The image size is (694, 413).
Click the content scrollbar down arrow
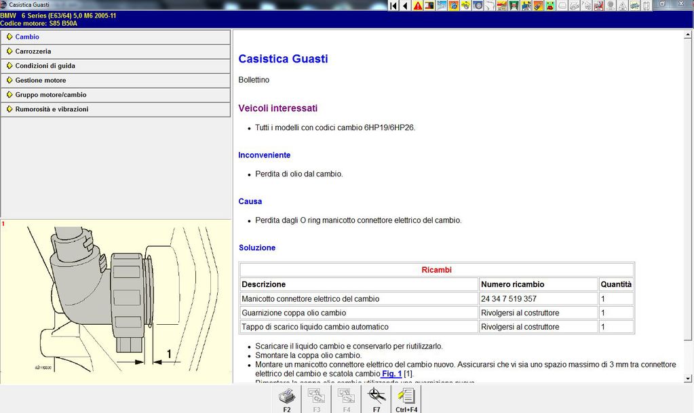688,379
